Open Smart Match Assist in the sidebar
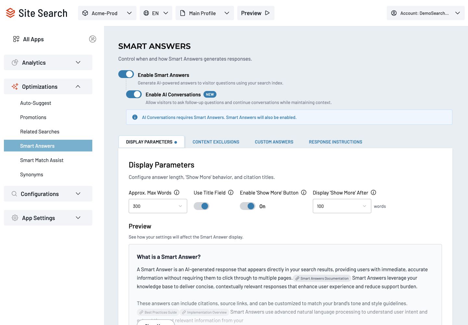Screen dimensions: 468x325 42,160
